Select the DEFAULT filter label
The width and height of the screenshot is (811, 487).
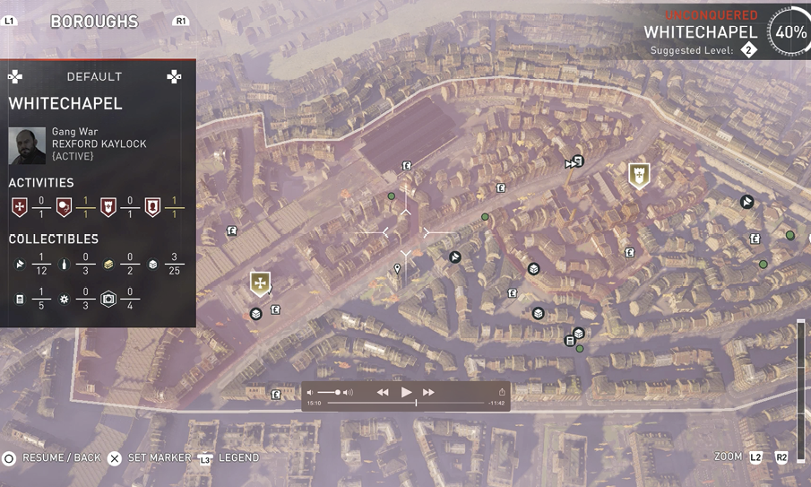[94, 76]
